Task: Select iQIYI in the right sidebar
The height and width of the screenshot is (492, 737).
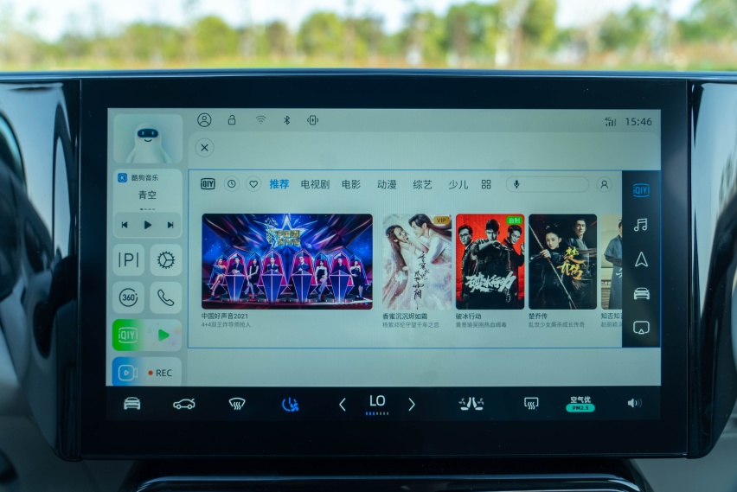Action: pyautogui.click(x=641, y=190)
